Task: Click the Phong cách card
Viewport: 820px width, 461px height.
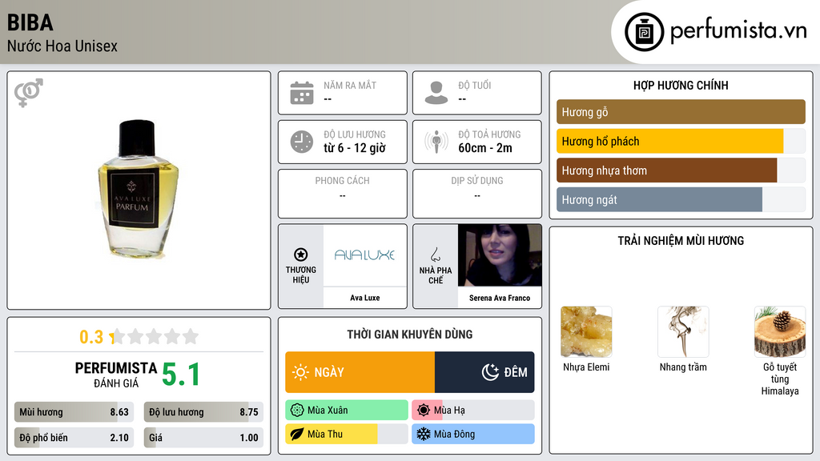Action: [343, 194]
